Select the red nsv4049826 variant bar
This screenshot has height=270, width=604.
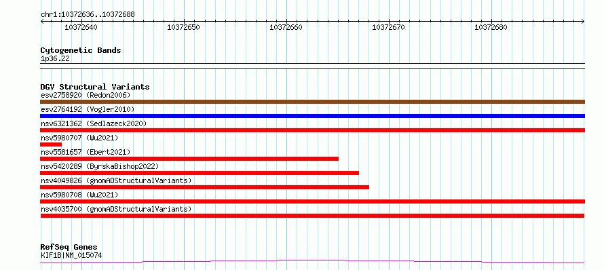204,187
